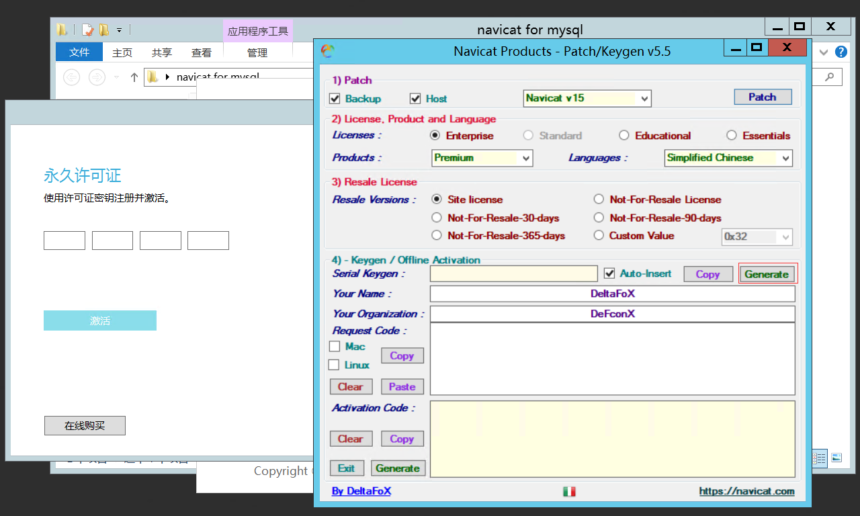Click the keygen app logo icon

pyautogui.click(x=327, y=51)
